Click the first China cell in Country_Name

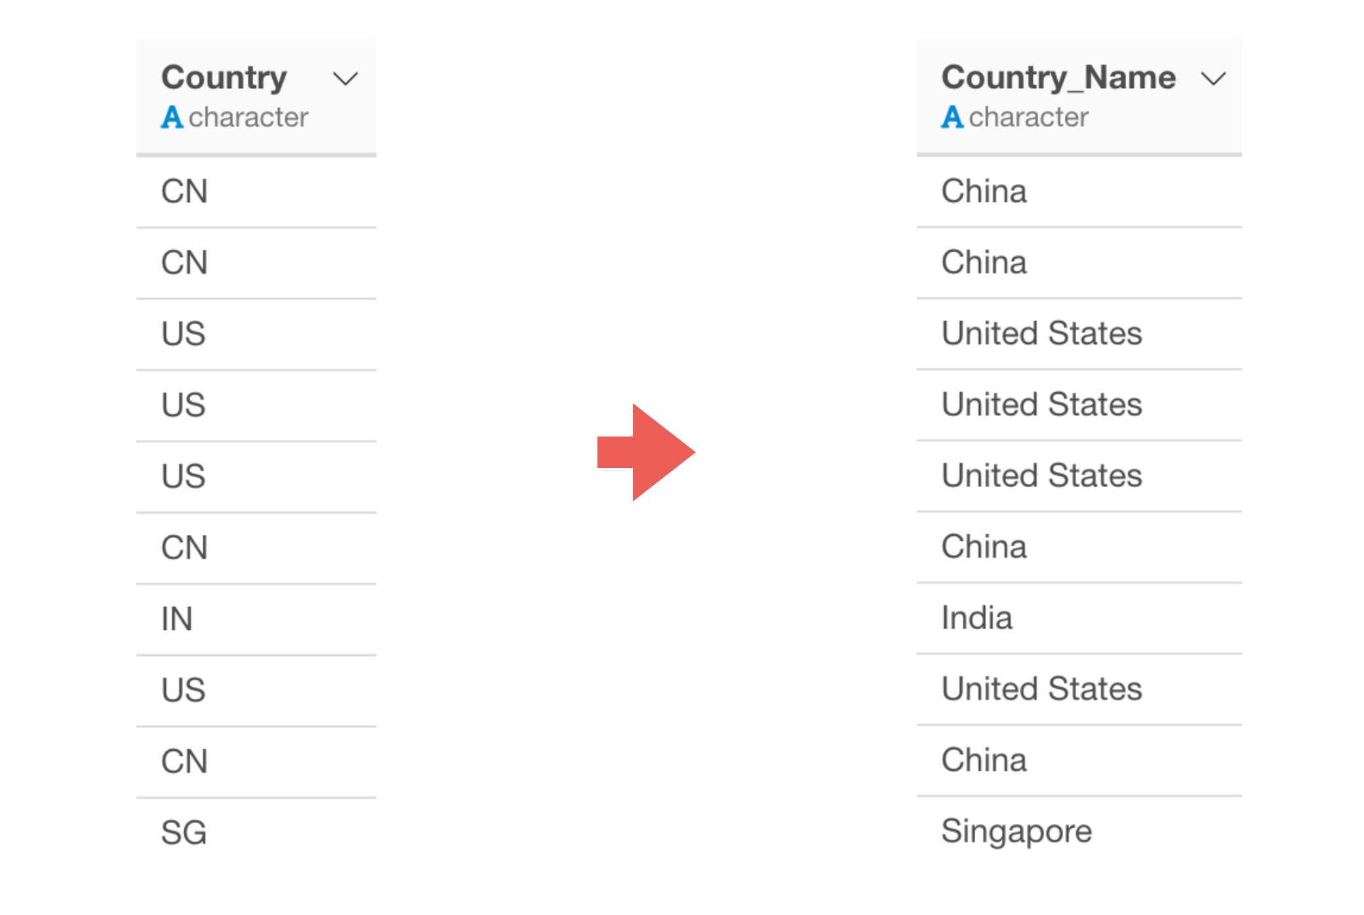pyautogui.click(x=1079, y=192)
